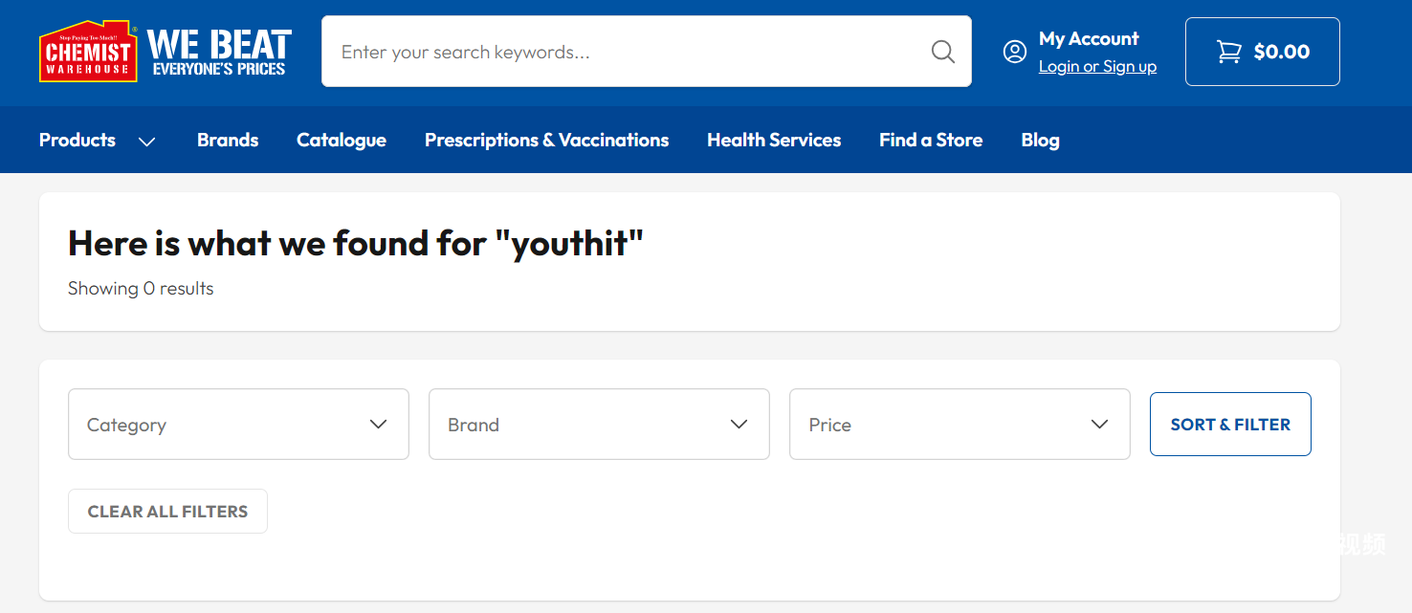1412x613 pixels.
Task: Click the Find a Store link
Action: click(x=931, y=141)
